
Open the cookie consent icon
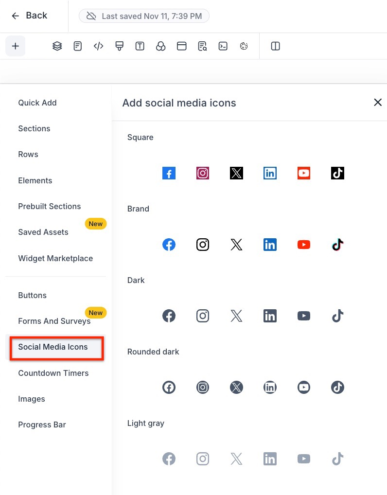click(x=244, y=46)
